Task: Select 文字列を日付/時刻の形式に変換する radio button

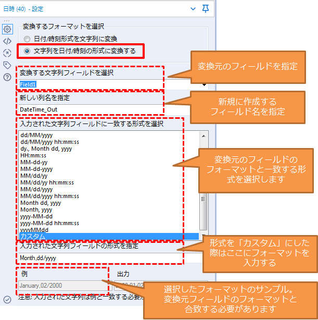Action: [27, 51]
